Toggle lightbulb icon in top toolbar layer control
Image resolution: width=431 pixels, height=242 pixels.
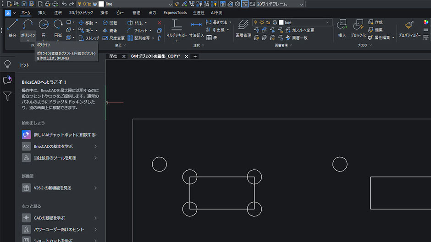point(79,4)
